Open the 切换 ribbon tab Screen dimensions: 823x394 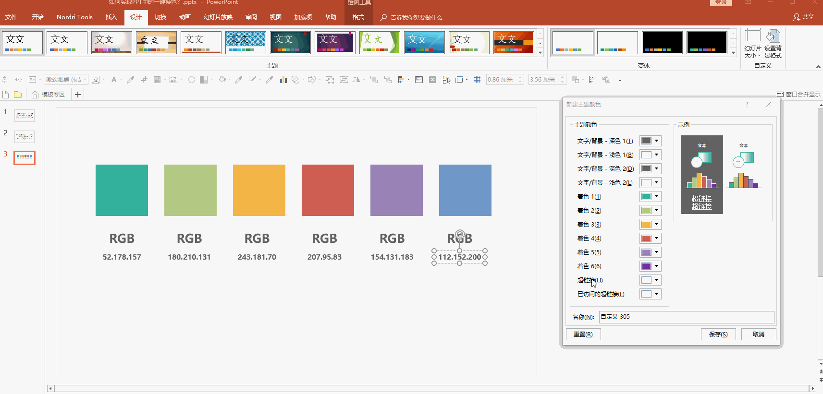click(x=160, y=17)
